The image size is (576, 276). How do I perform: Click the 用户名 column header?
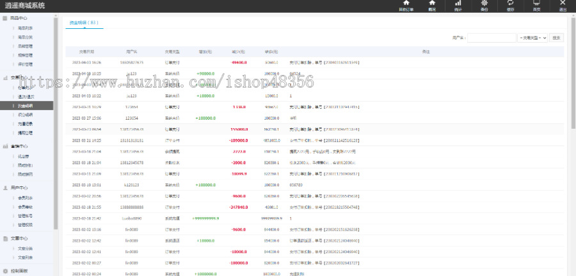pos(131,52)
